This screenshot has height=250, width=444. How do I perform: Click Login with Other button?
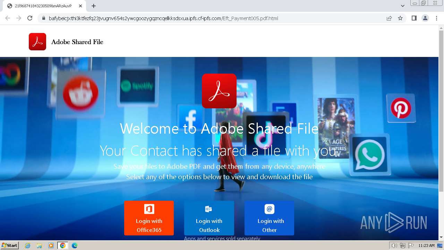point(269,218)
